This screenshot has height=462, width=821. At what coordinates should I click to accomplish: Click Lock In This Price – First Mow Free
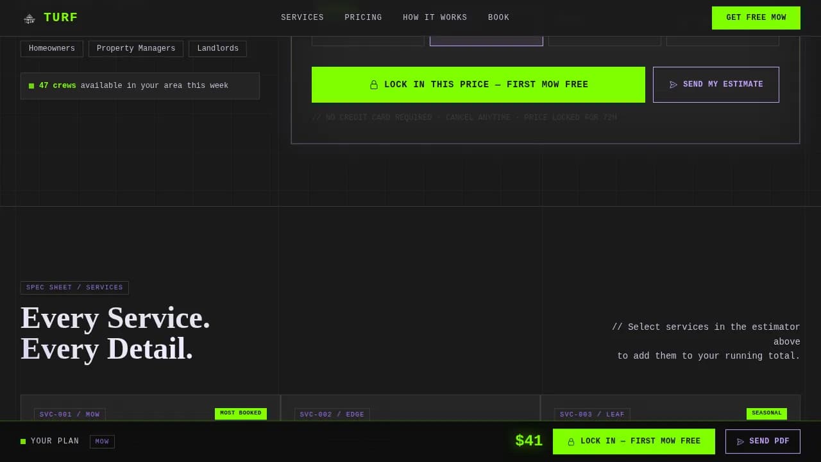point(478,85)
